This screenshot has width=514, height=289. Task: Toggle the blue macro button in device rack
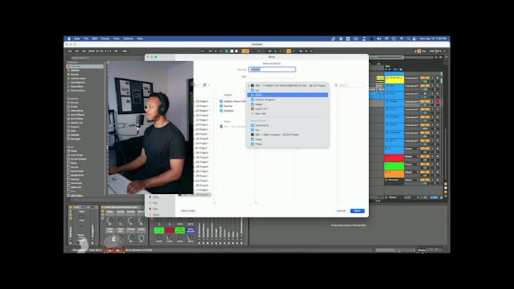(x=190, y=230)
